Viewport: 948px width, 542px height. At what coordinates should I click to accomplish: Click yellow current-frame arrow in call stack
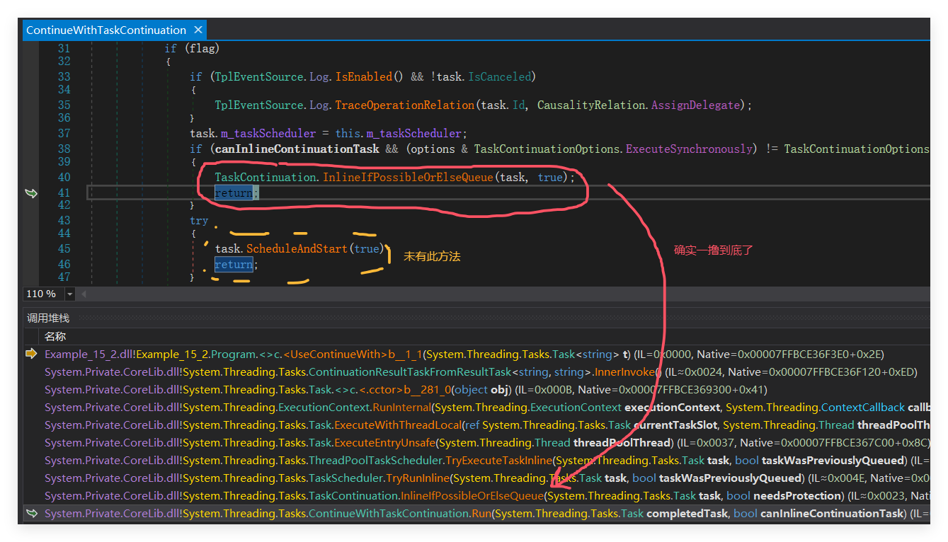point(31,354)
